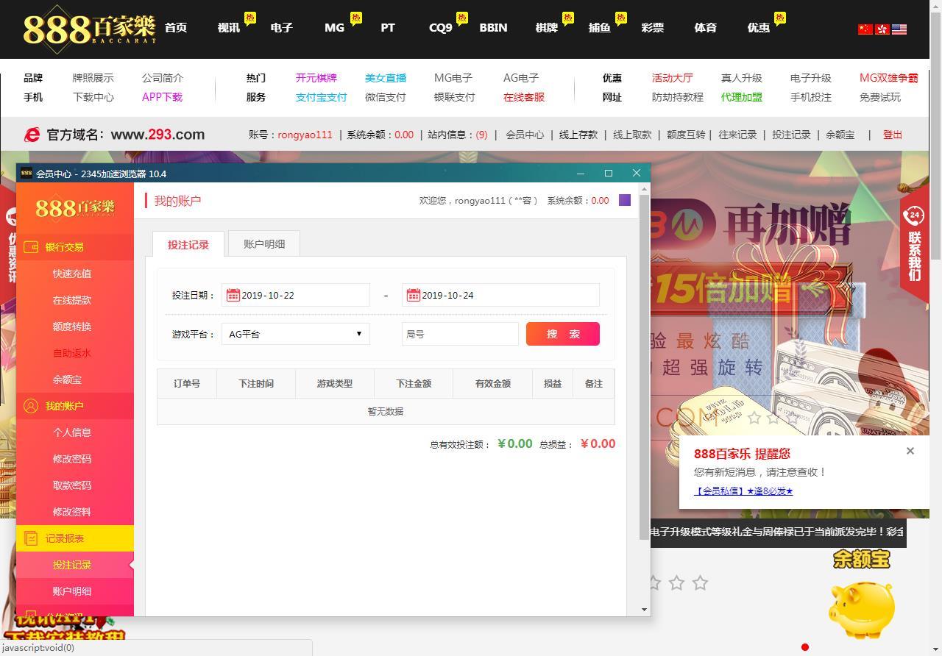Open BBIN in the top navigation
This screenshot has width=942, height=656.
tap(493, 27)
